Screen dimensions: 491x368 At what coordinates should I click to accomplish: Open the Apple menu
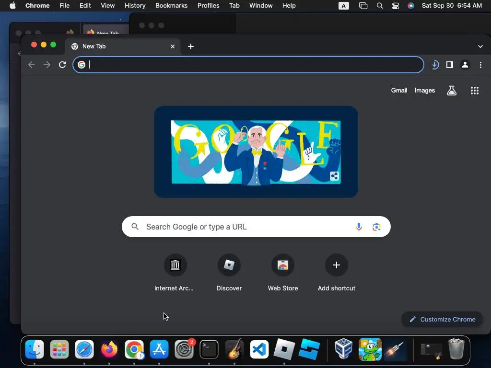tap(12, 5)
